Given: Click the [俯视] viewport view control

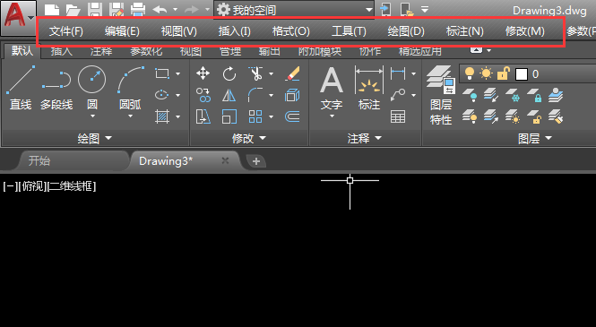Looking at the screenshot, I should tap(32, 186).
